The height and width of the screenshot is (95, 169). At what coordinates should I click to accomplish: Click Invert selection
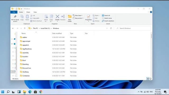point(108,21)
